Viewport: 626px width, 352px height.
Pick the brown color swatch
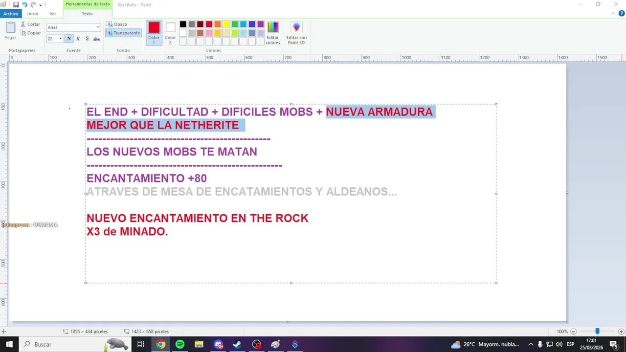[x=200, y=33]
